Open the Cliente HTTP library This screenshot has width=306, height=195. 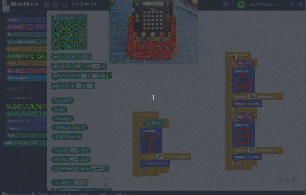(27, 114)
